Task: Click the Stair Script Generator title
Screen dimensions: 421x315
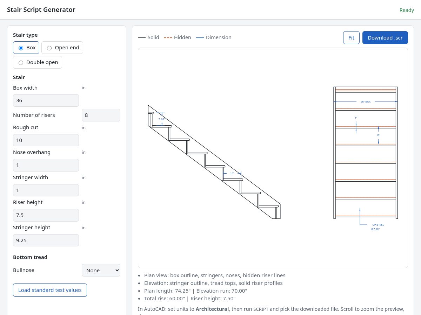Action: pos(41,10)
